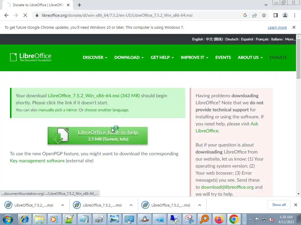Switch site language to Français
This screenshot has height=225, width=301.
(x=262, y=39)
